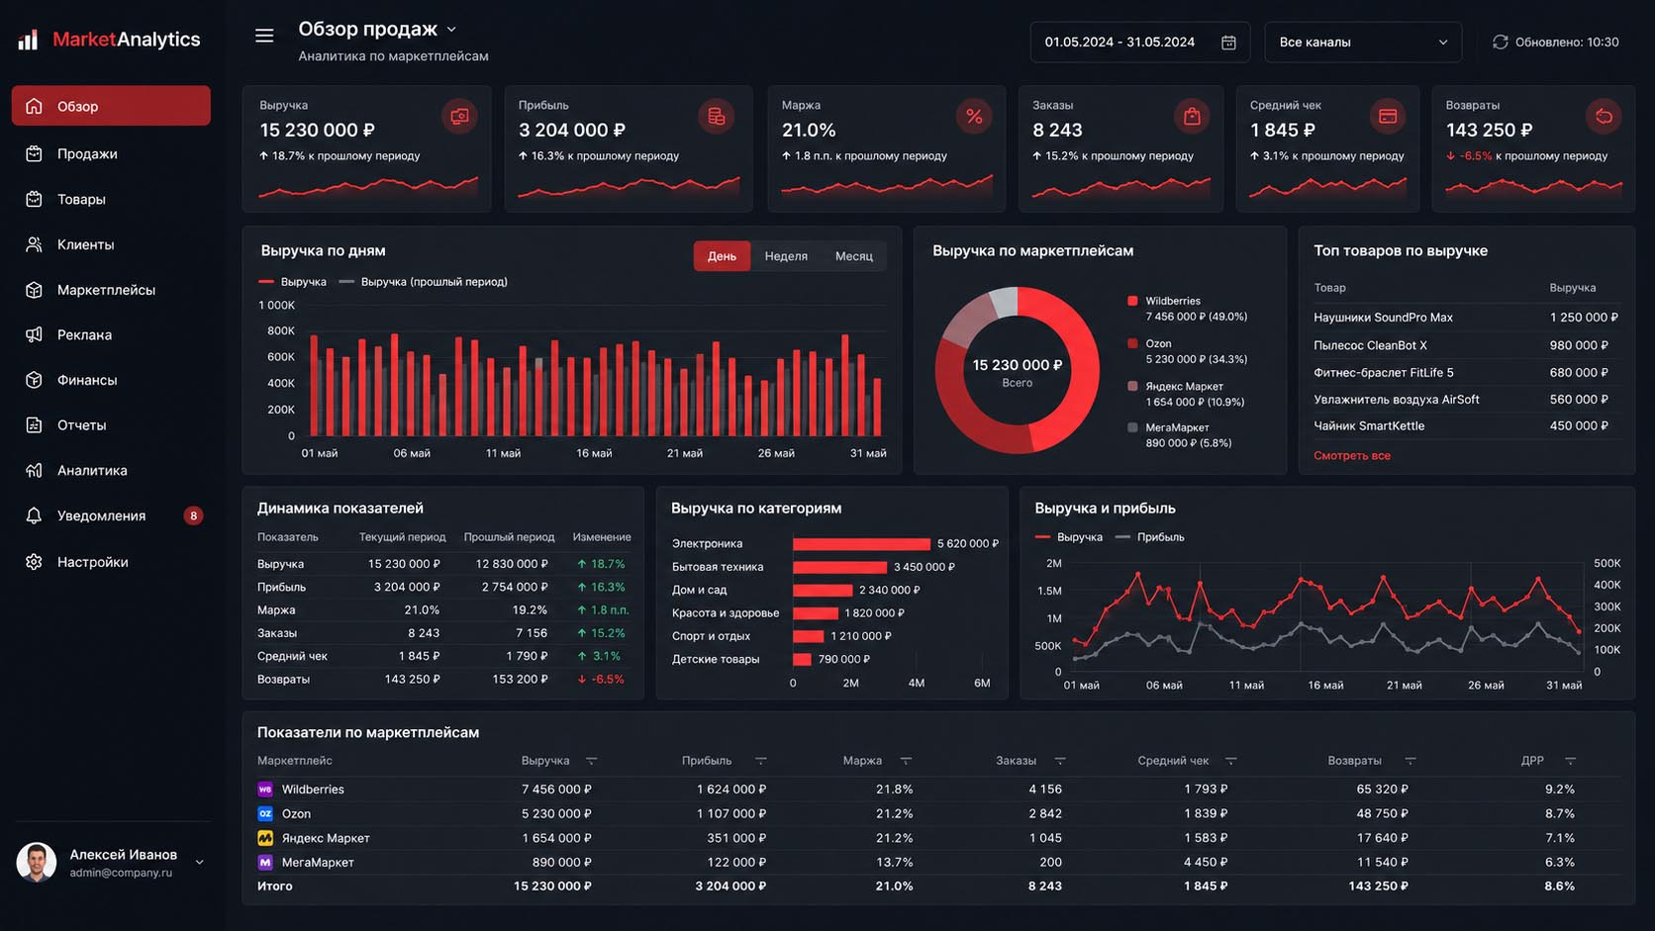Click Алексей Иванов profile avatar
Screen dimensions: 1655x931
(37, 863)
